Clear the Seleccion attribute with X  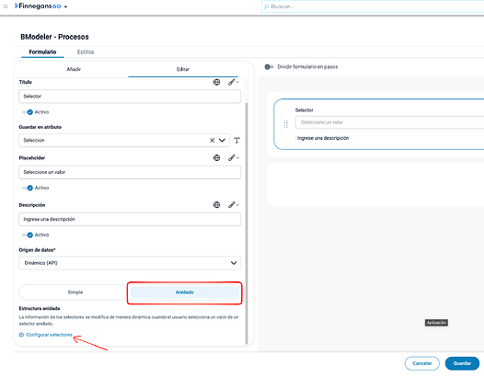[212, 141]
